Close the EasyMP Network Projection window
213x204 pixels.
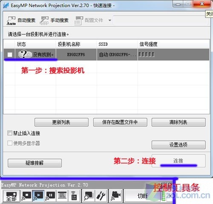[202, 4]
